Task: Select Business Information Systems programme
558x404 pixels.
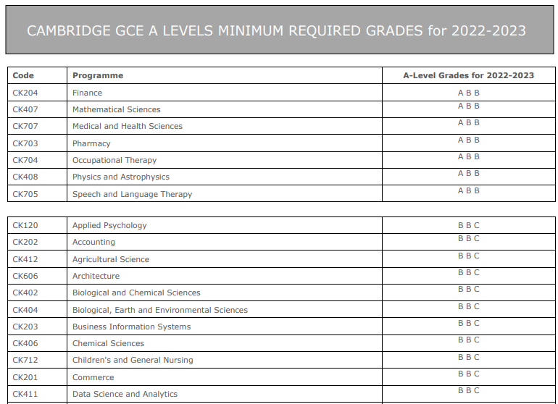Action: 132,327
